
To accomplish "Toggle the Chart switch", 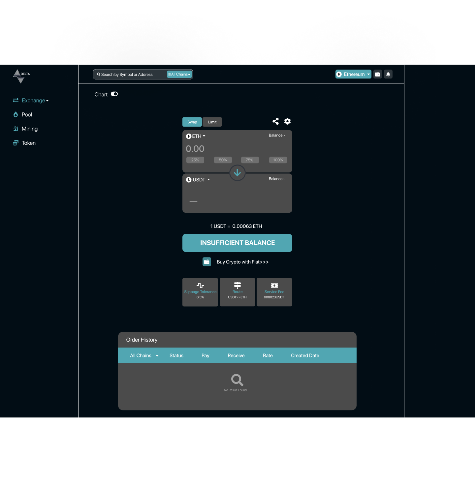I will (114, 94).
